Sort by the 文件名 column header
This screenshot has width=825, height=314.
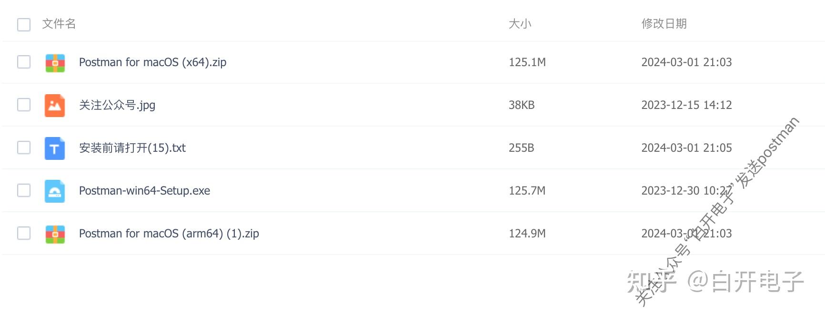(x=59, y=24)
